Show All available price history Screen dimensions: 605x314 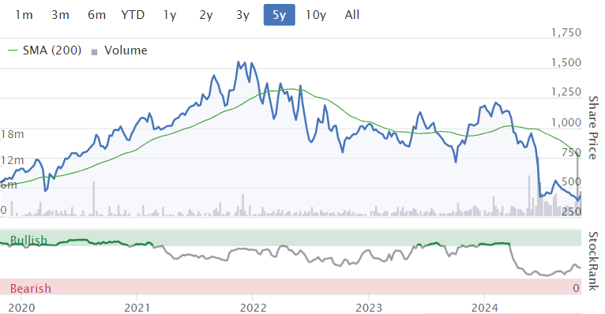(x=352, y=15)
